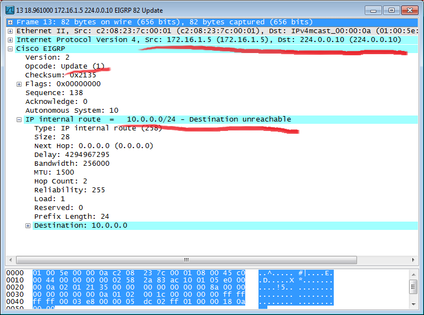Expand the Flags: 0x00000000 row
424x315 pixels.
19,84
